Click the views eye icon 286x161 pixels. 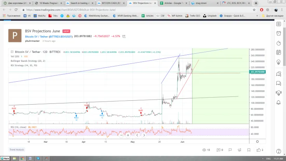coord(204,150)
